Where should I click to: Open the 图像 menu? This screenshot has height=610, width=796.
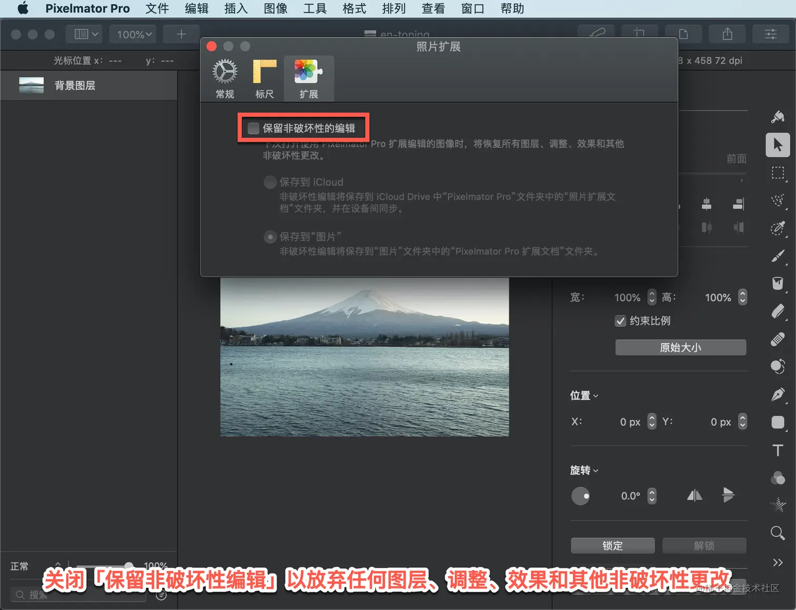tap(275, 8)
